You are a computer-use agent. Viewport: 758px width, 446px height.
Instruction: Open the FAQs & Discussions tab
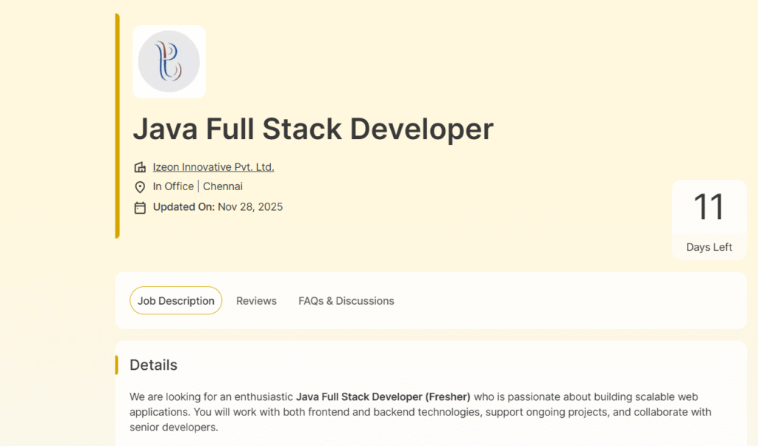coord(346,301)
